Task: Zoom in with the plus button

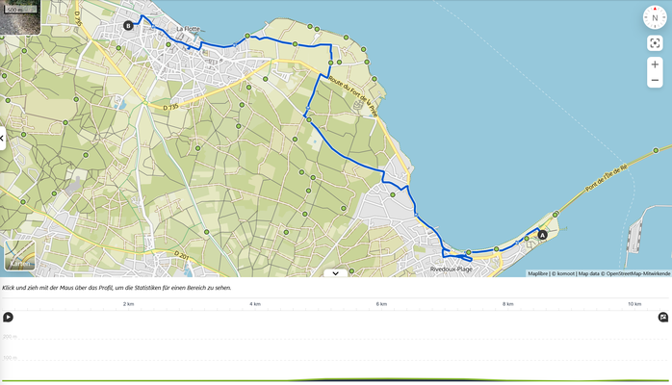Action: [x=655, y=64]
